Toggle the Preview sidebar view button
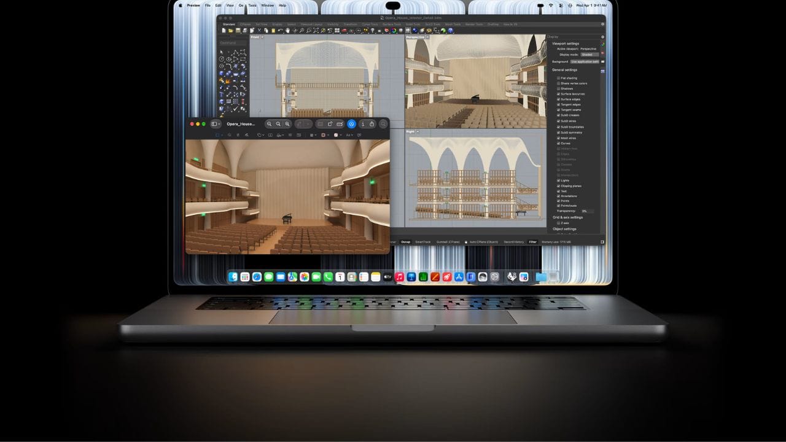Screen dimensions: 786x442 [x=215, y=124]
